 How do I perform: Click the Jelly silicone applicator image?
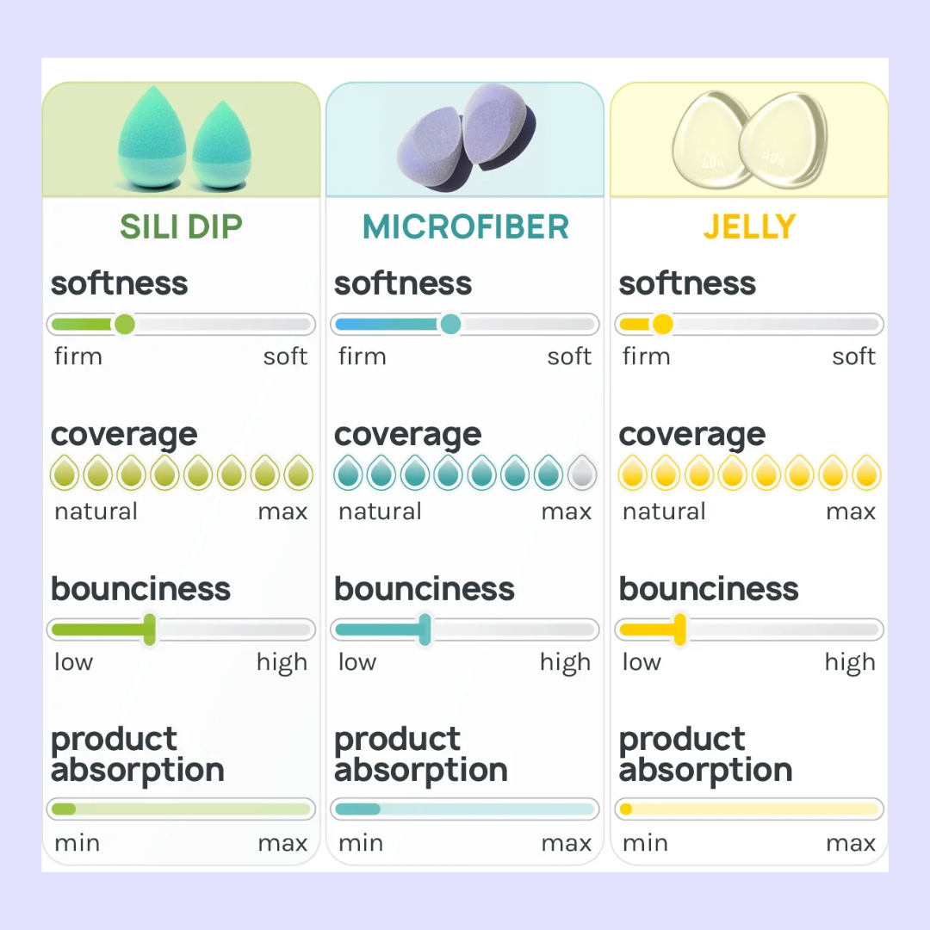(750, 140)
